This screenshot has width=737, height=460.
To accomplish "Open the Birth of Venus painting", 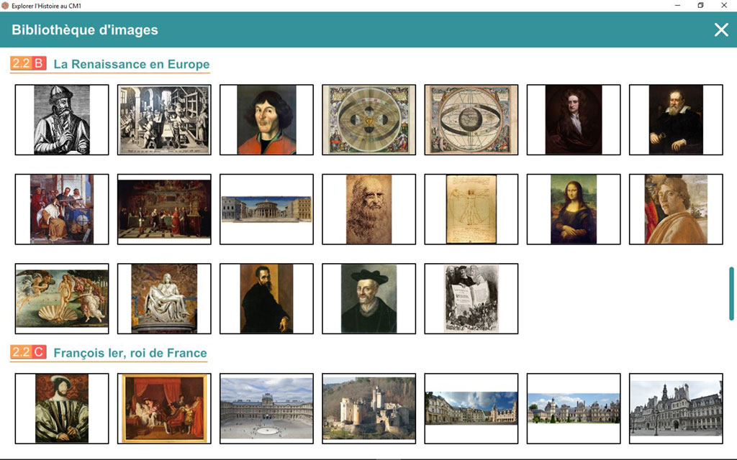I will tap(62, 298).
